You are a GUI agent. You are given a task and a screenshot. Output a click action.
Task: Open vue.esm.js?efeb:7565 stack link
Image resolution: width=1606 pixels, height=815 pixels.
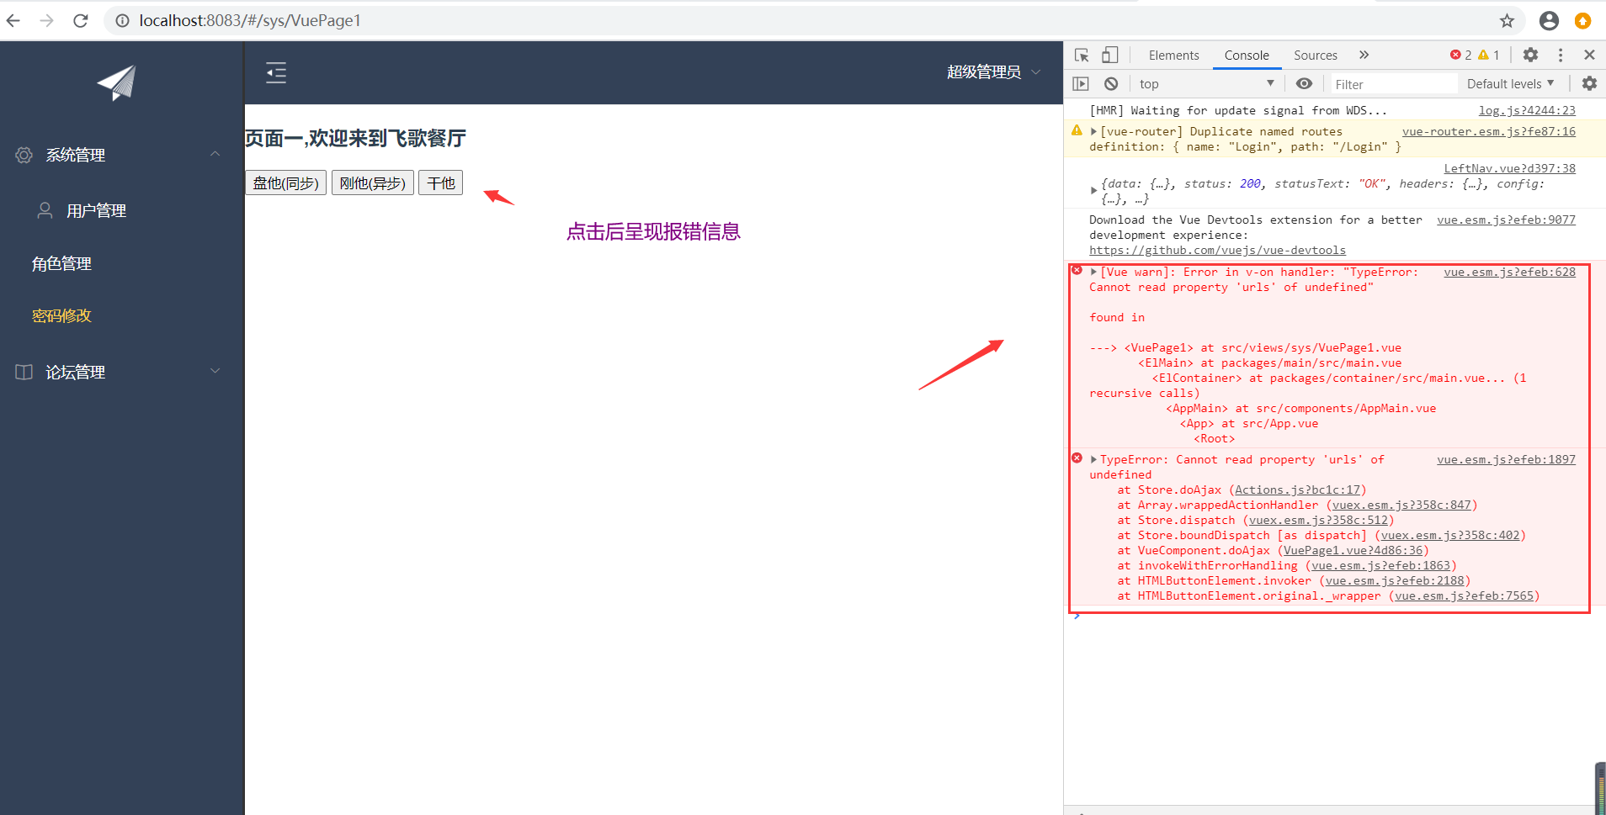pyautogui.click(x=1465, y=595)
